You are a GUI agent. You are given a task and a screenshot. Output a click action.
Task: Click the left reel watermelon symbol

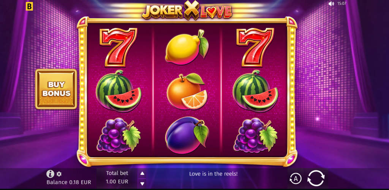(119, 90)
